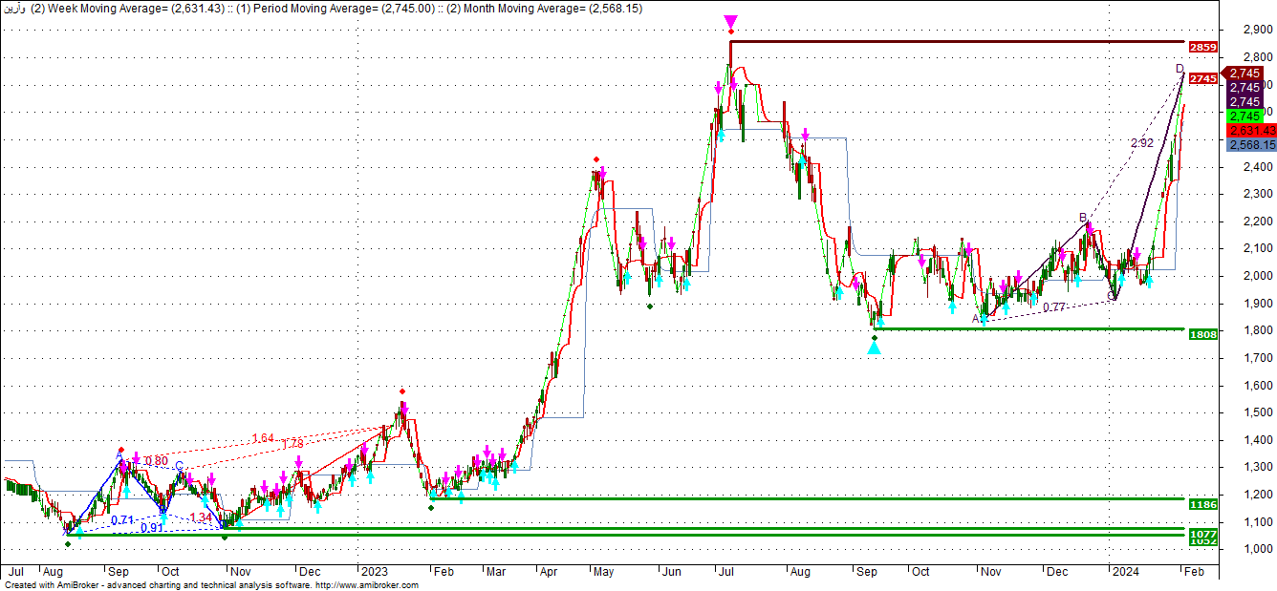Click the 0.71 ratio label
This screenshot has width=1277, height=591.
point(122,520)
